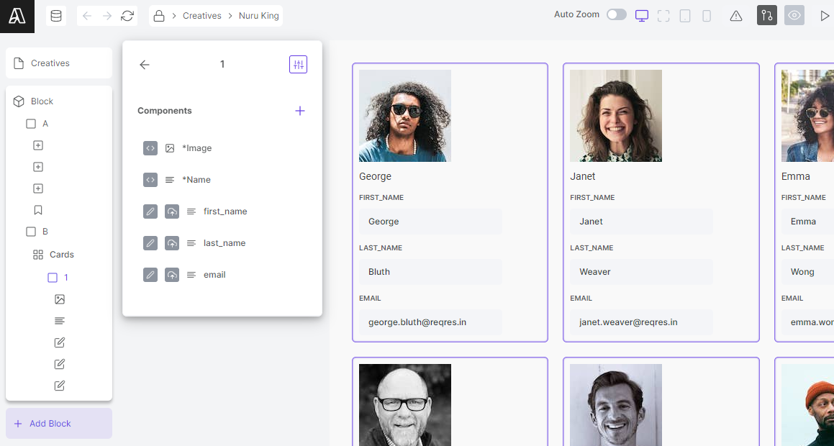The height and width of the screenshot is (446, 834).
Task: Open the Nuru King breadcrumb link
Action: point(258,16)
